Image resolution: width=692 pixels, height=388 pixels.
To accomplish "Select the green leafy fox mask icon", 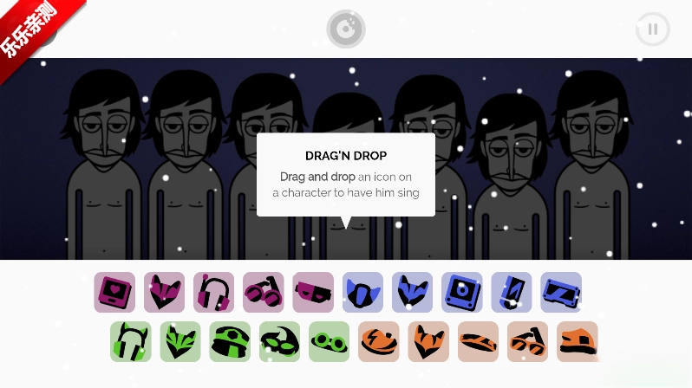I will tap(180, 342).
